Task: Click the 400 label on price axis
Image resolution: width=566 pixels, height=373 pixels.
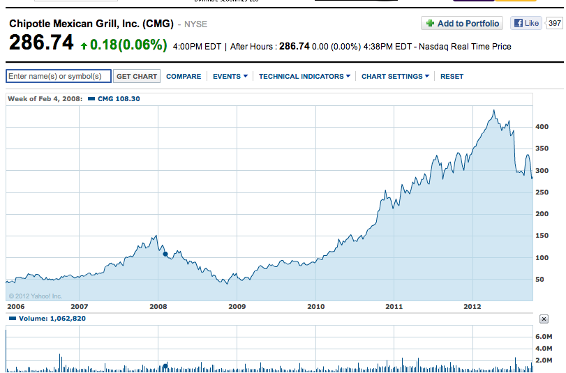Action: pyautogui.click(x=542, y=127)
